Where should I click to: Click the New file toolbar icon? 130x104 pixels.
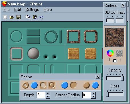(x=5, y=17)
